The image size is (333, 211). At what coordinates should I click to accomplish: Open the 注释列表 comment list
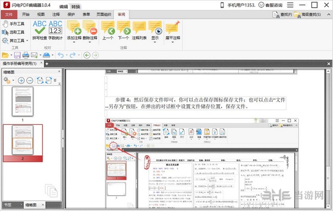139,30
